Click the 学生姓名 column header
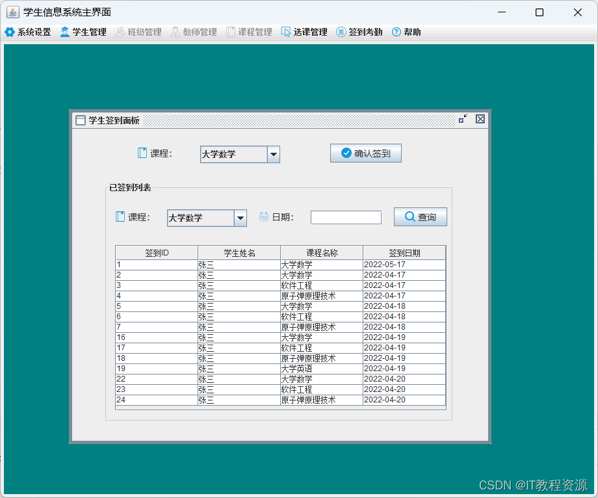 tap(239, 253)
